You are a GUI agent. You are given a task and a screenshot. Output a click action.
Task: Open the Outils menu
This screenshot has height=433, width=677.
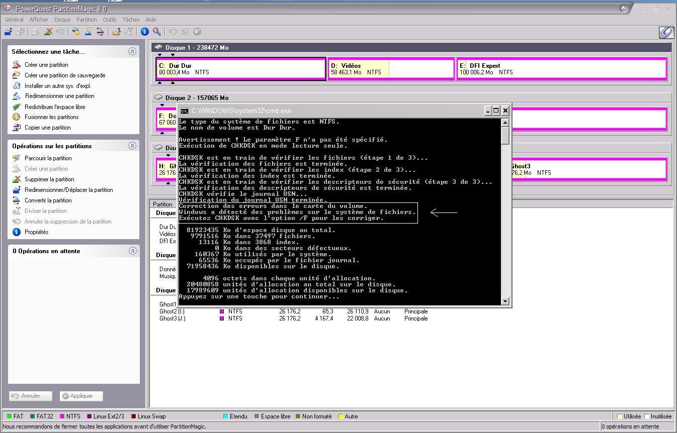(109, 20)
